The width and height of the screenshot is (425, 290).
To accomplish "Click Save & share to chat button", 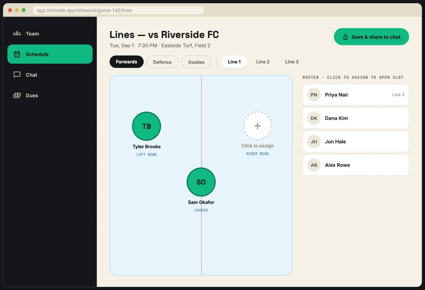I will pos(371,37).
